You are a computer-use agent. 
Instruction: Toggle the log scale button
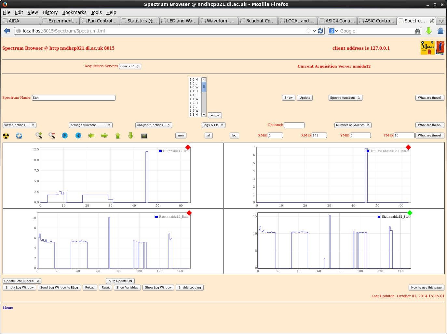(x=234, y=135)
